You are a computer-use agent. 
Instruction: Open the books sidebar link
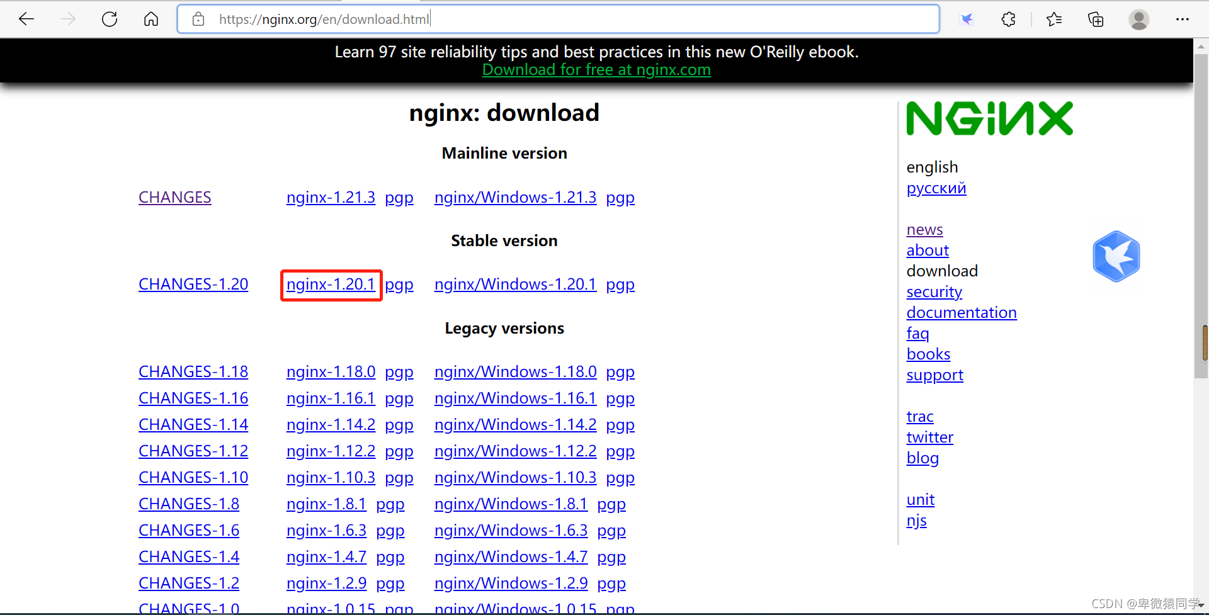928,354
